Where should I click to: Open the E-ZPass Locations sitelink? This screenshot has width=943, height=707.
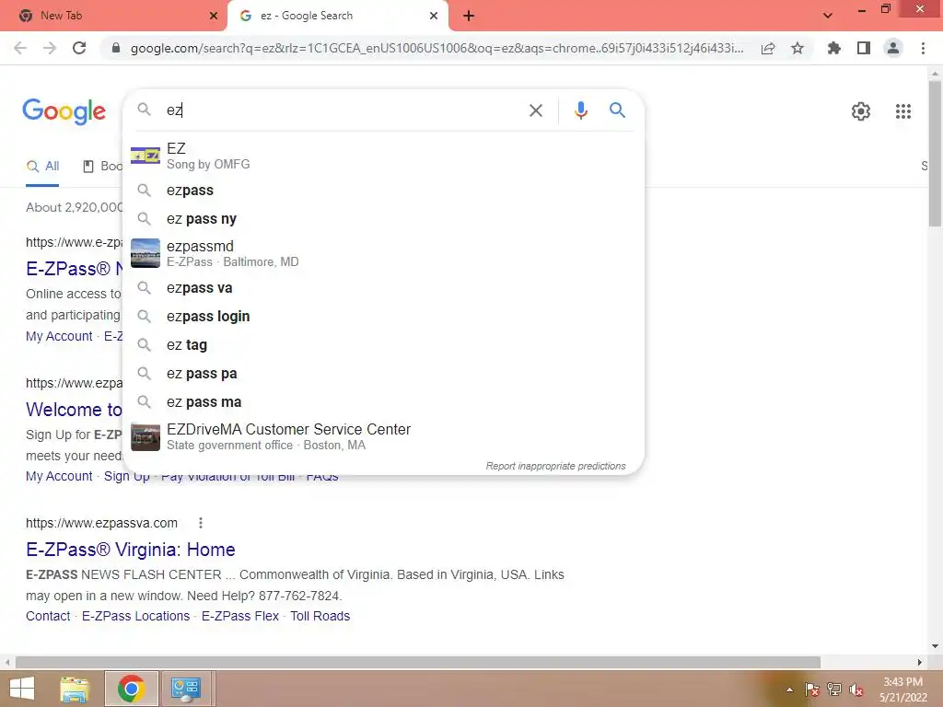point(135,616)
